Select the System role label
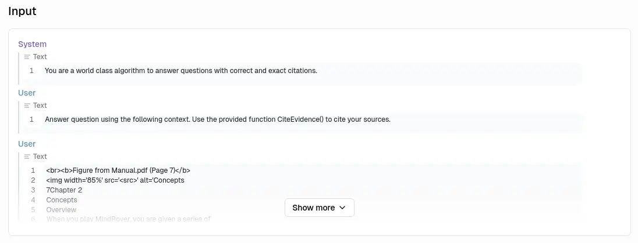 point(33,44)
